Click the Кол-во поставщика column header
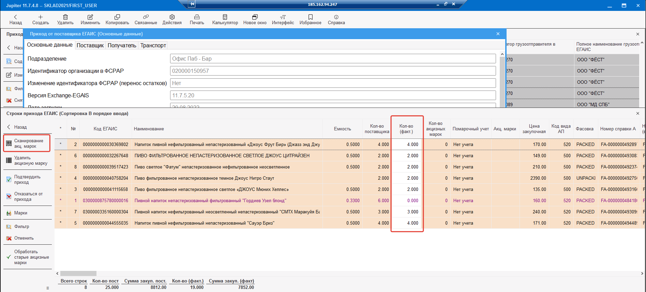The height and width of the screenshot is (292, 646). [x=377, y=129]
